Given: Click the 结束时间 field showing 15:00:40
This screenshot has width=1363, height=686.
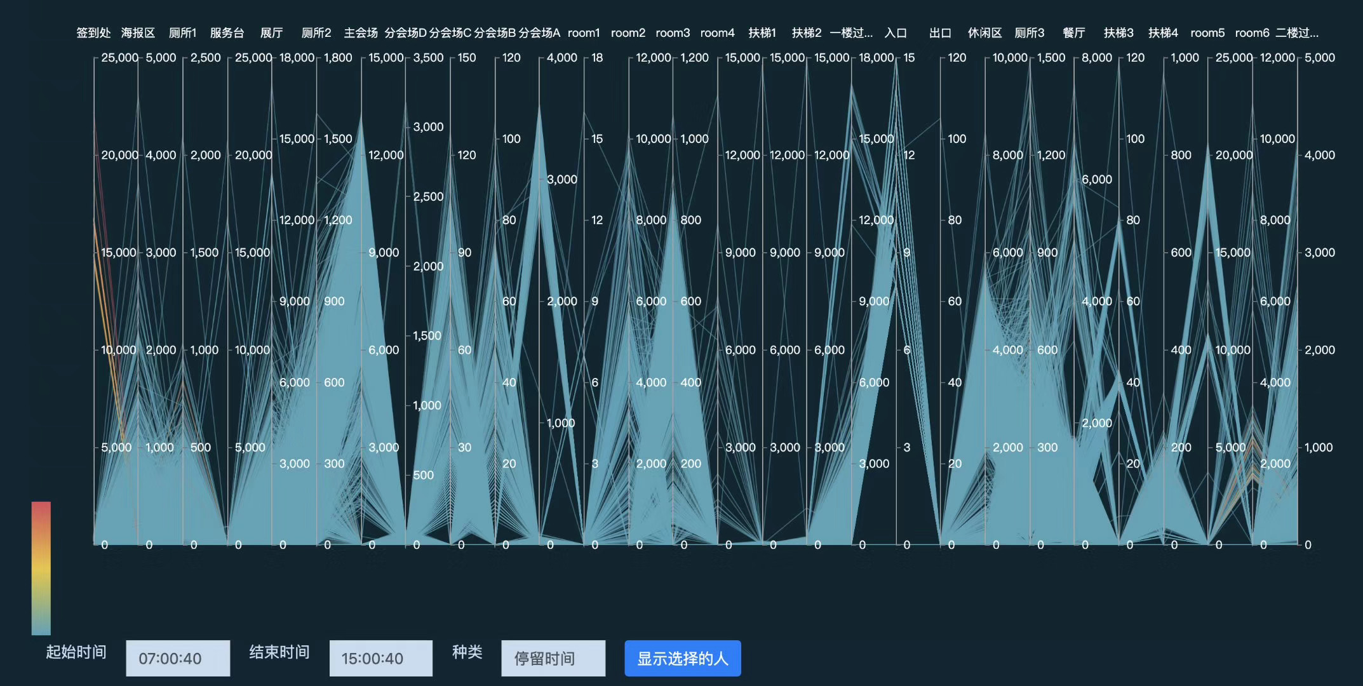Looking at the screenshot, I should [x=380, y=658].
